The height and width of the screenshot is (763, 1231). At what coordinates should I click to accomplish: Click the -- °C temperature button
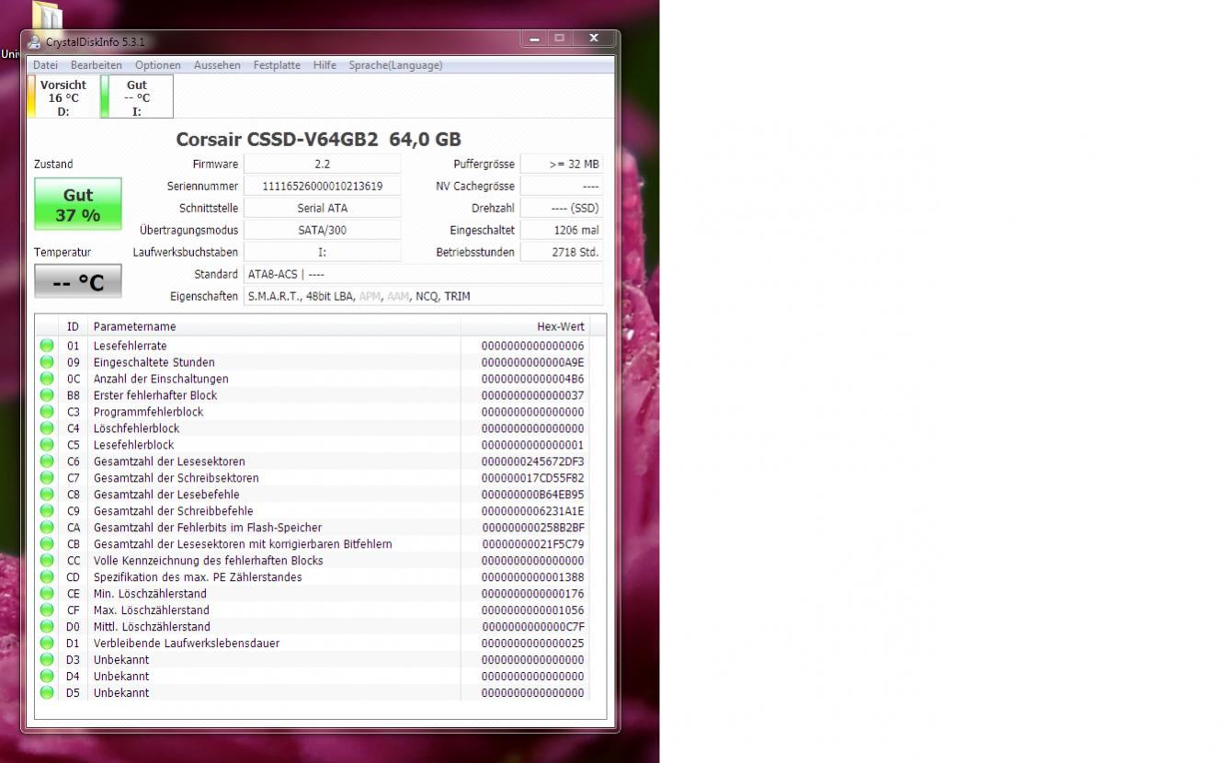(78, 281)
